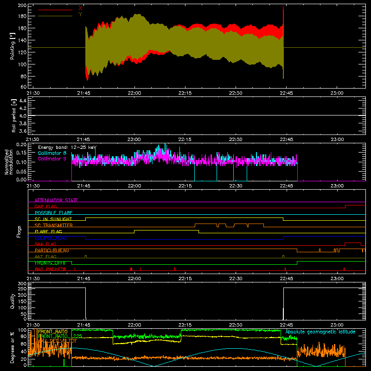Viewport: 371px width, 371px height.
Task: Click the olive "Y" legend label
Action: (80, 14)
